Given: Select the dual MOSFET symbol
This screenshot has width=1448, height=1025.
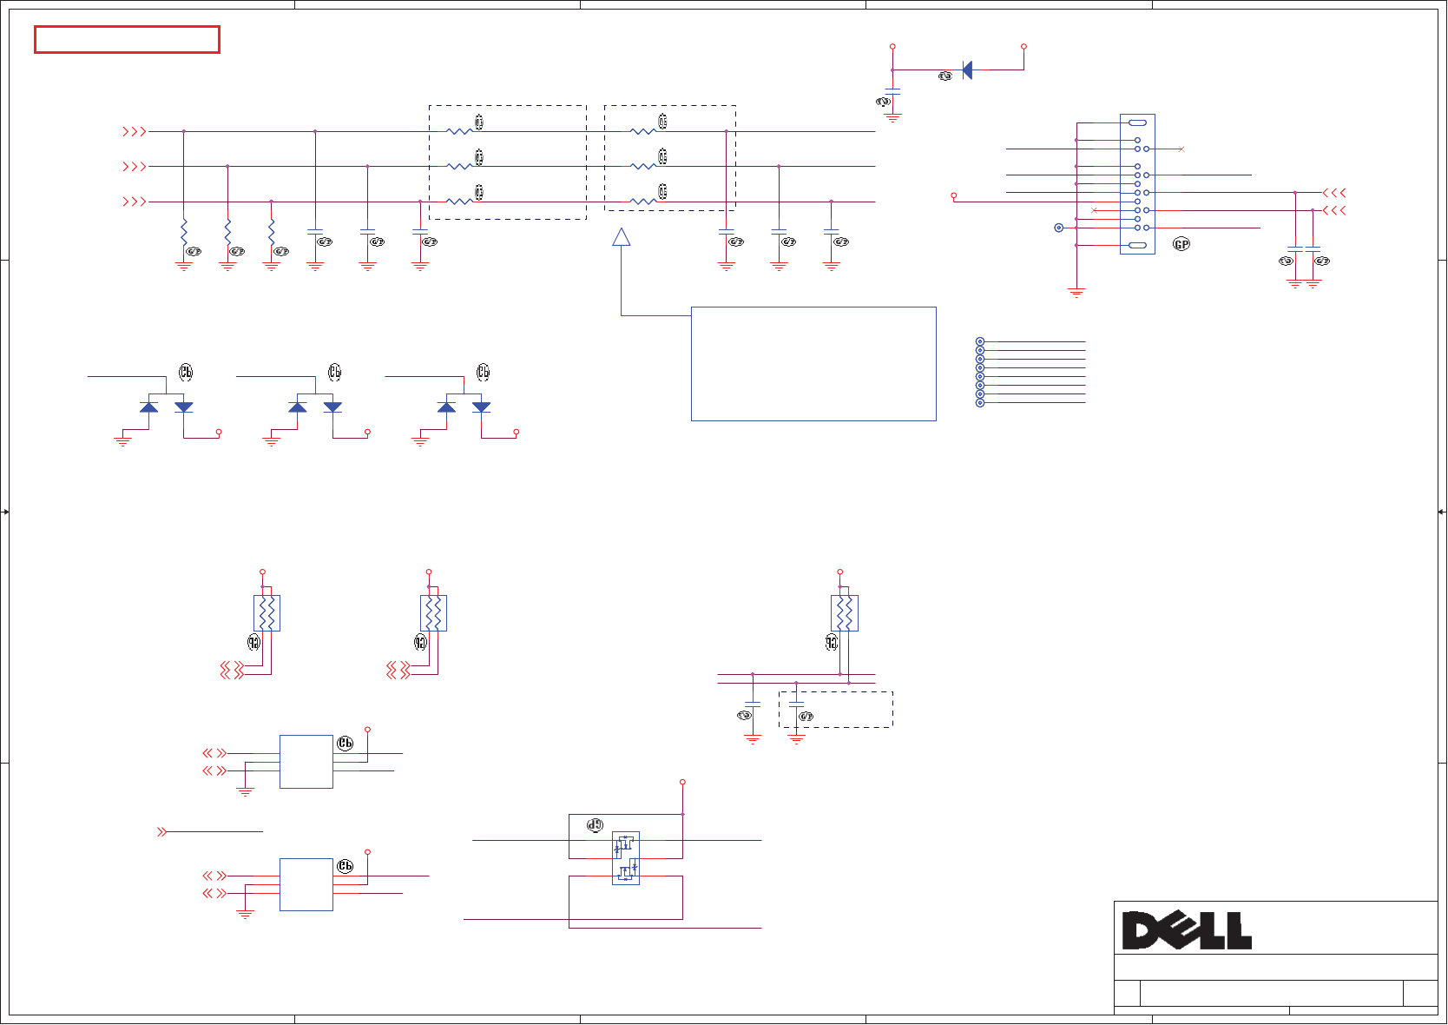Looking at the screenshot, I should pos(626,858).
